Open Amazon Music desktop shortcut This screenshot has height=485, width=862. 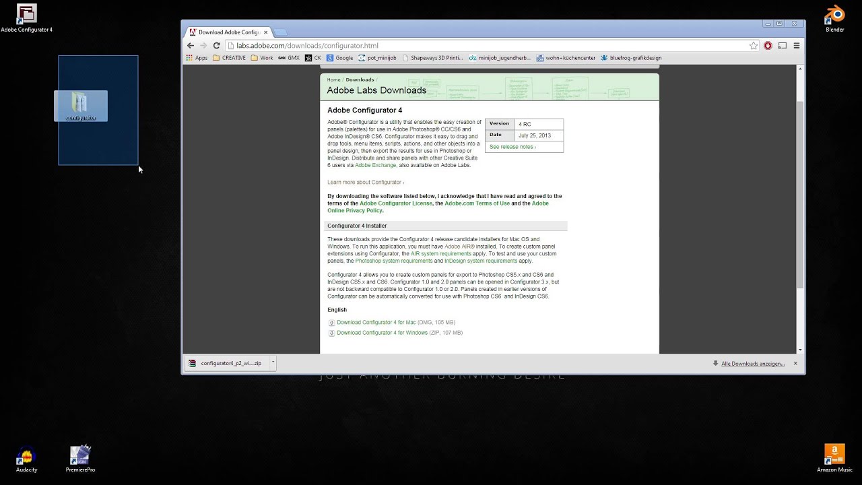[834, 459]
